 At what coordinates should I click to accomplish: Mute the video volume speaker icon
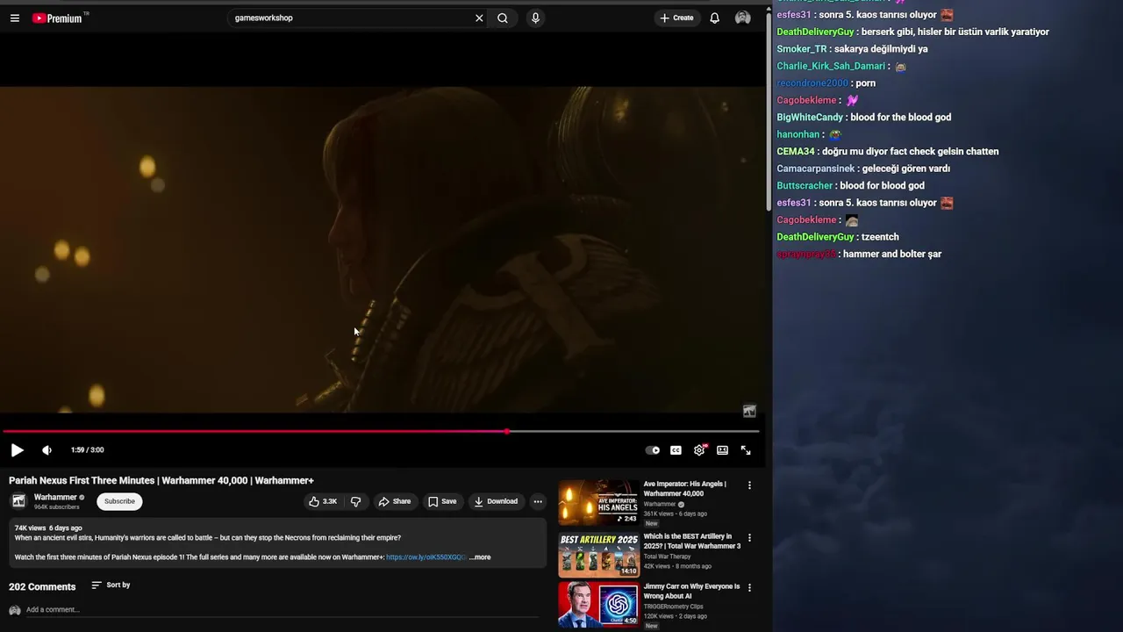46,450
